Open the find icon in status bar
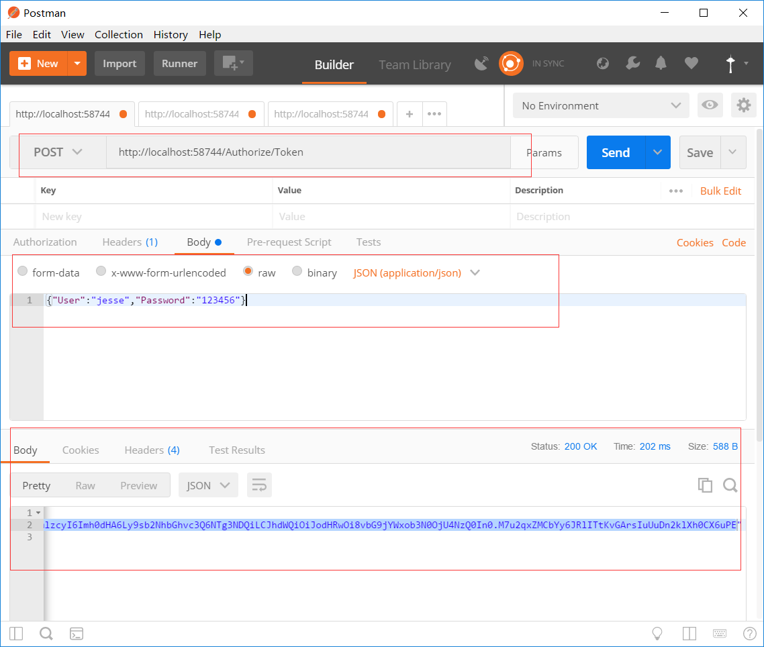 pos(46,634)
